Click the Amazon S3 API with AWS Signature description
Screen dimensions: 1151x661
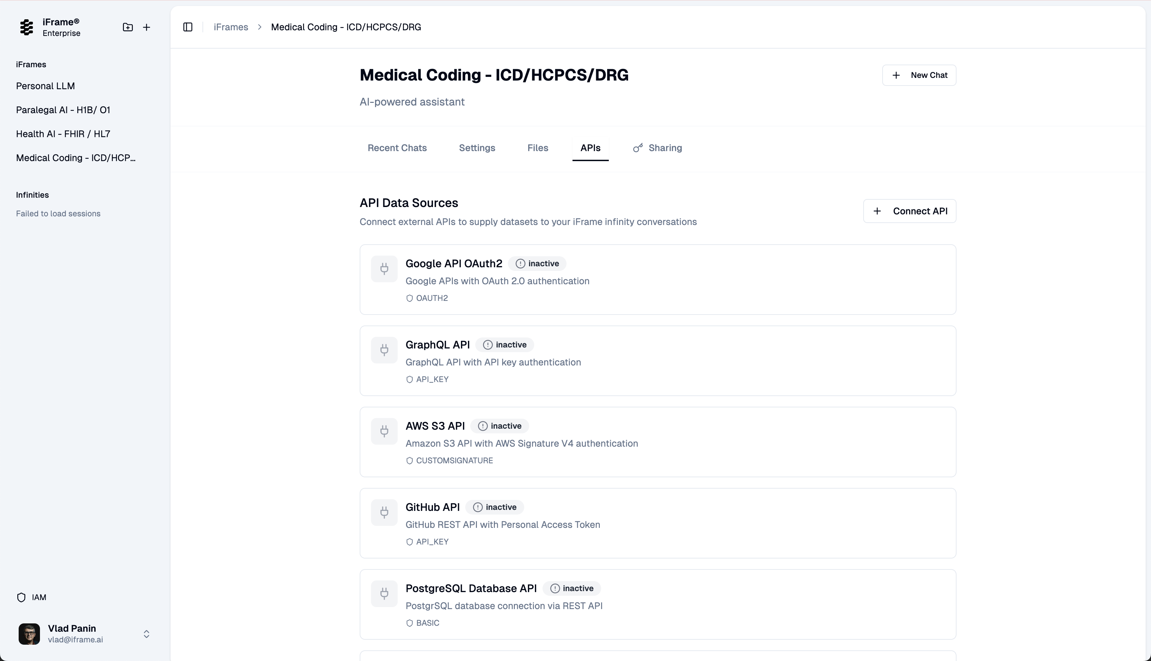point(522,444)
